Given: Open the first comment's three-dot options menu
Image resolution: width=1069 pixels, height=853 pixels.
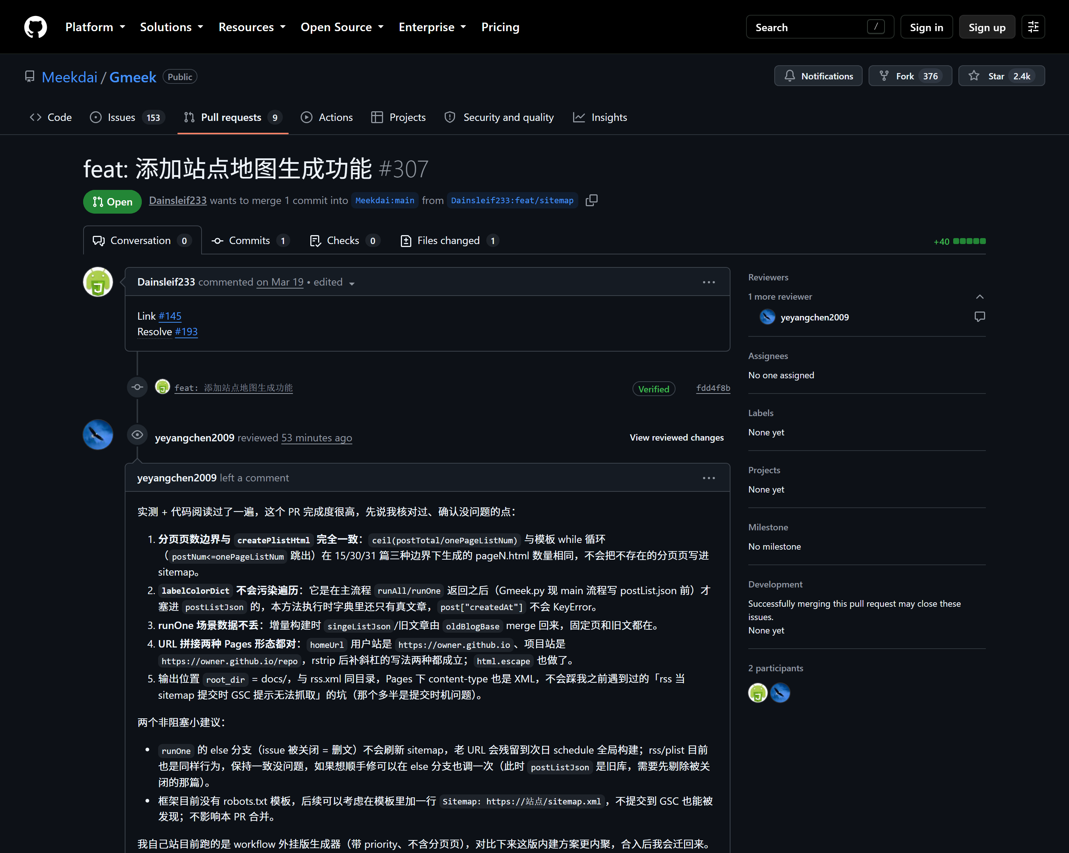Looking at the screenshot, I should 709,282.
